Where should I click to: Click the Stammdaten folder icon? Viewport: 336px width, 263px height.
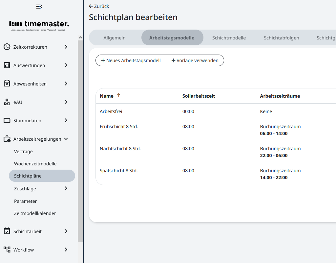coord(7,120)
